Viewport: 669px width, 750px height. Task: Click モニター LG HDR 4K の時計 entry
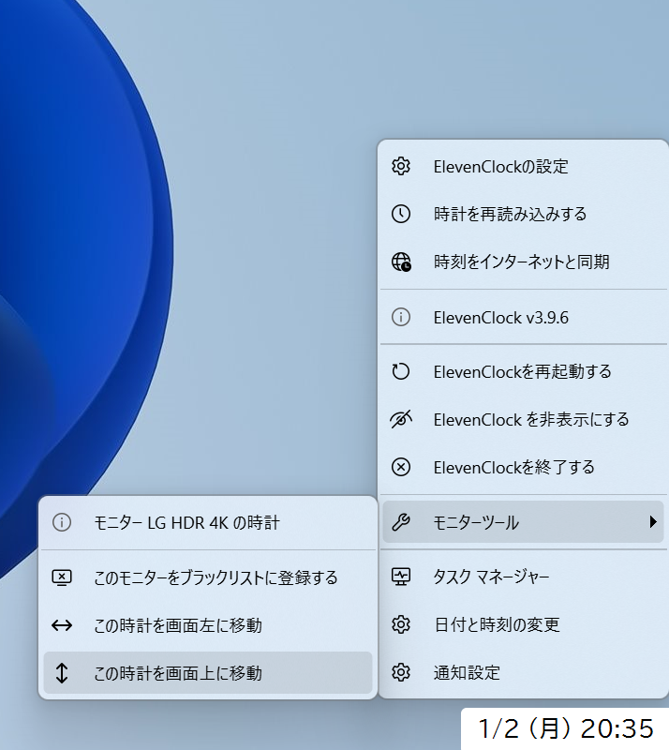[x=207, y=522]
